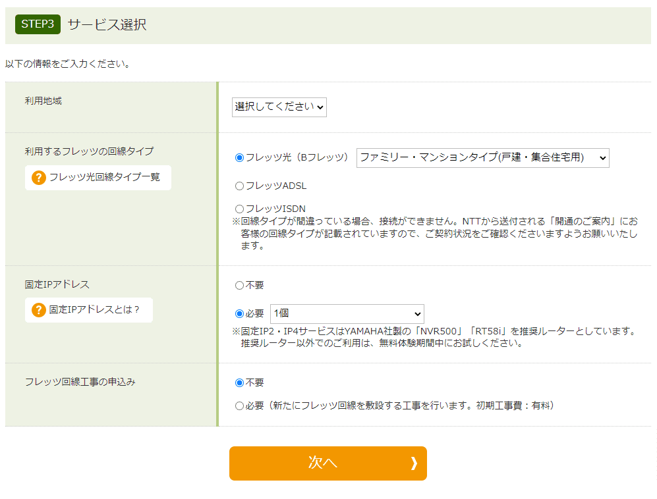657x499 pixels.
Task: Select the フレッツ光（Bフレッツ） radio button
Action: click(x=239, y=158)
